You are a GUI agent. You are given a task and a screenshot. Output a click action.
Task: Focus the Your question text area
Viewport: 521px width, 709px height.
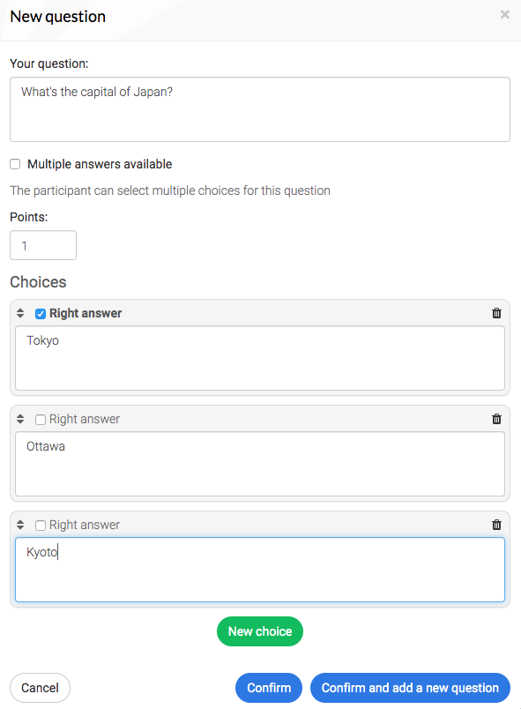[x=260, y=109]
